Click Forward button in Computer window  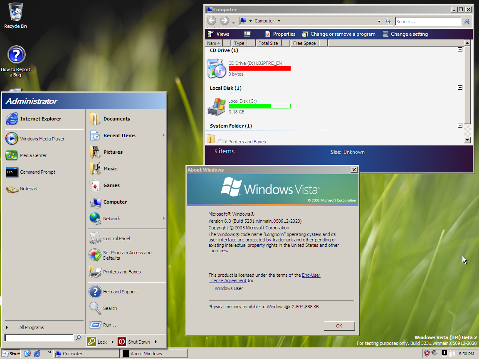tap(225, 21)
